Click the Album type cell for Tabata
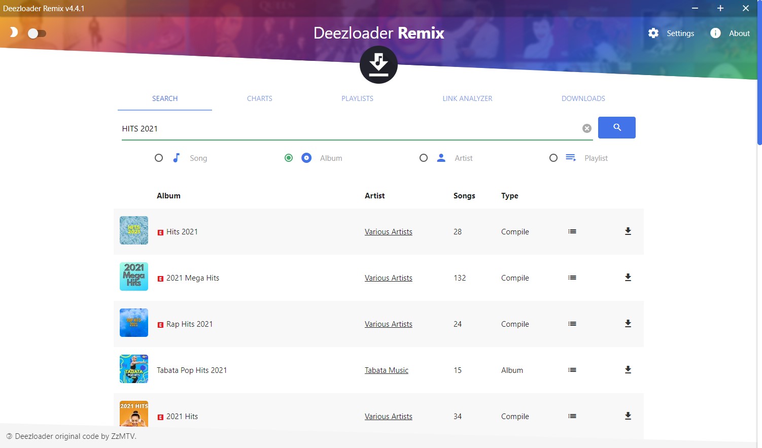The image size is (762, 448). point(512,370)
